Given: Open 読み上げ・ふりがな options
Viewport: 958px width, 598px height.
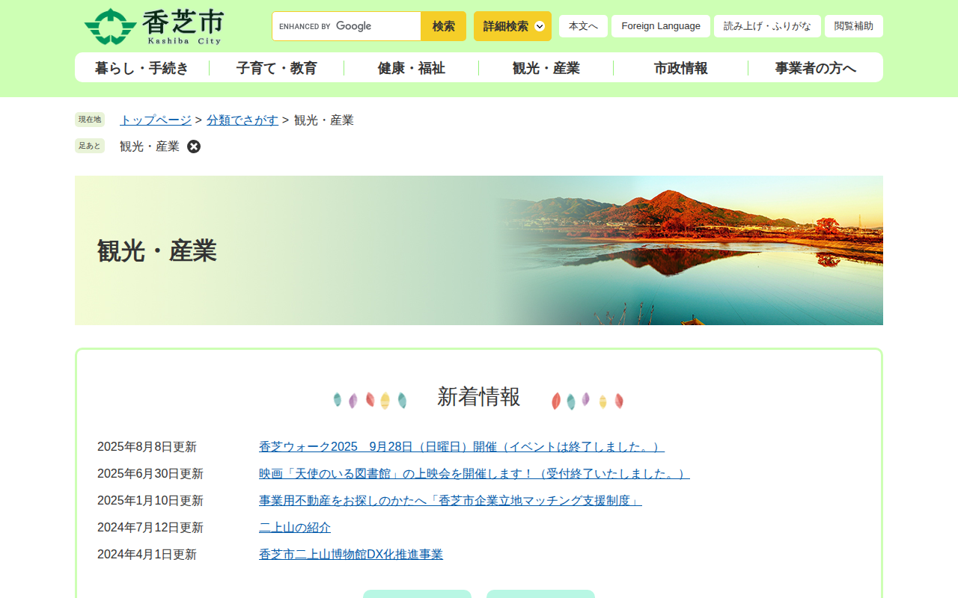Looking at the screenshot, I should pos(767,26).
